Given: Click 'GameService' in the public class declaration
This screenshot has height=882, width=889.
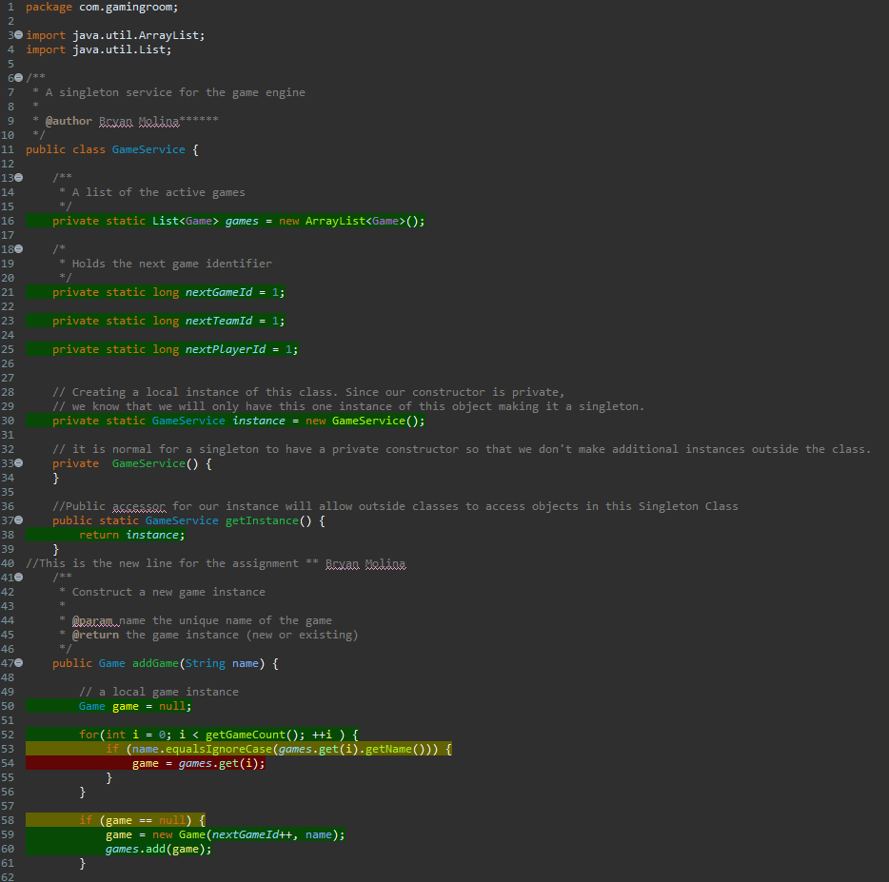Looking at the screenshot, I should coord(148,149).
